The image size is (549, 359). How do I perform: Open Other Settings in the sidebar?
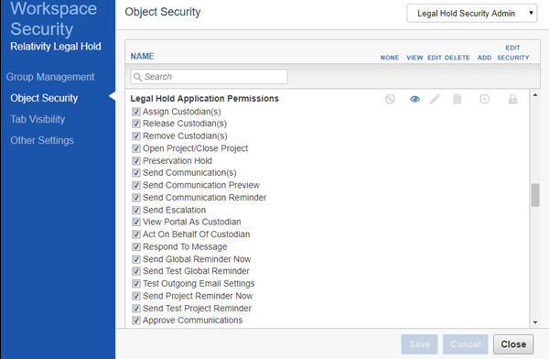point(42,140)
